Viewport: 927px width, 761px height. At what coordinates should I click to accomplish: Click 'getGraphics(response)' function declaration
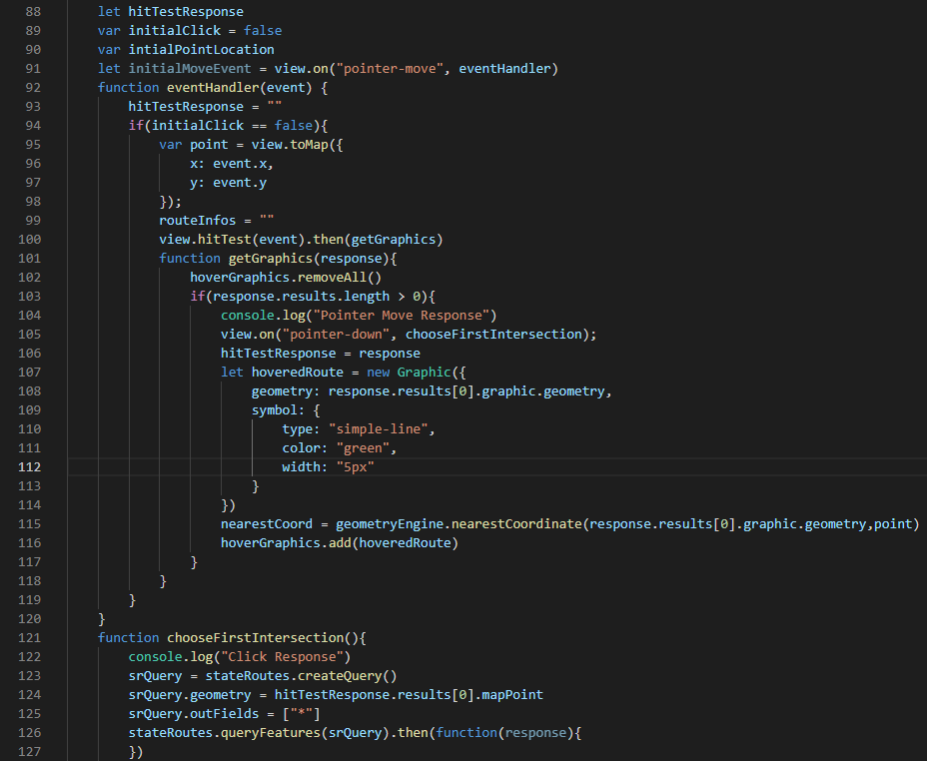click(309, 259)
